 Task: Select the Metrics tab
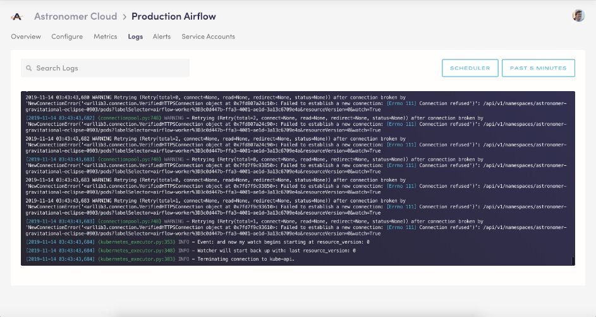(x=106, y=37)
